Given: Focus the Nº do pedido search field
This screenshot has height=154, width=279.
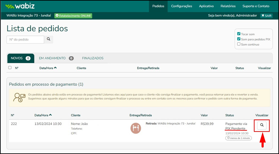Looking at the screenshot, I should [x=25, y=40].
